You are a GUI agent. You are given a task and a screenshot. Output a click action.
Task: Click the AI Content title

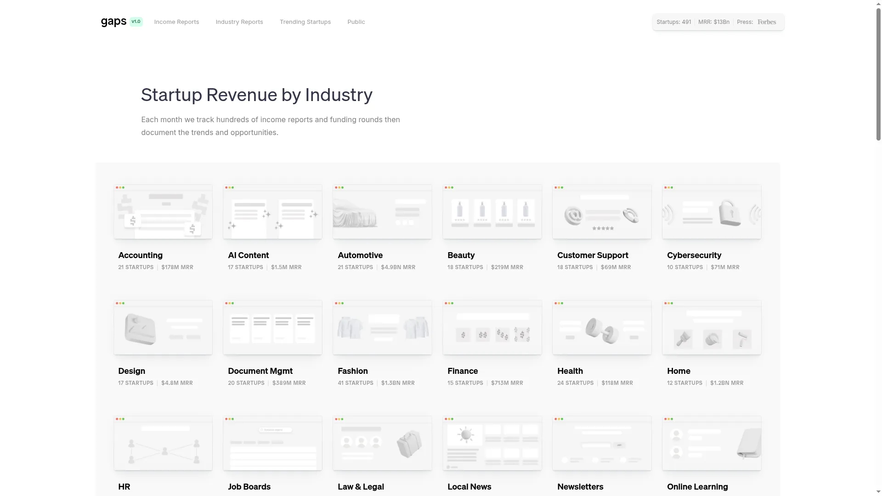(x=248, y=255)
